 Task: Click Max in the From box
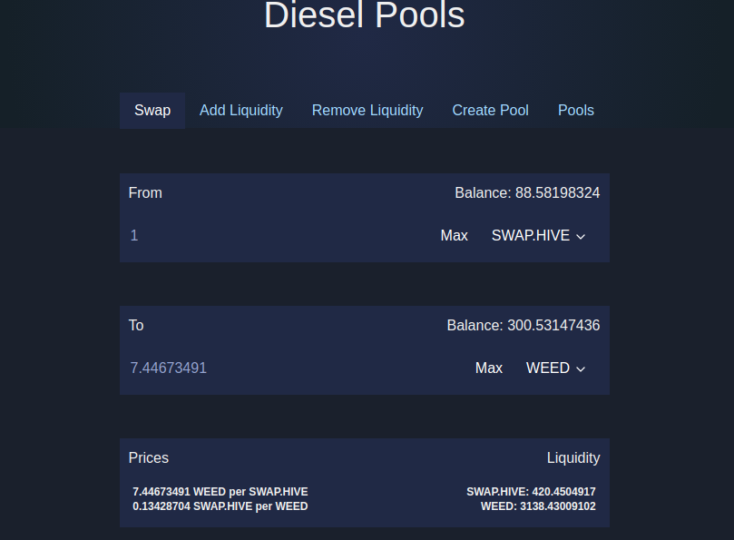point(454,236)
